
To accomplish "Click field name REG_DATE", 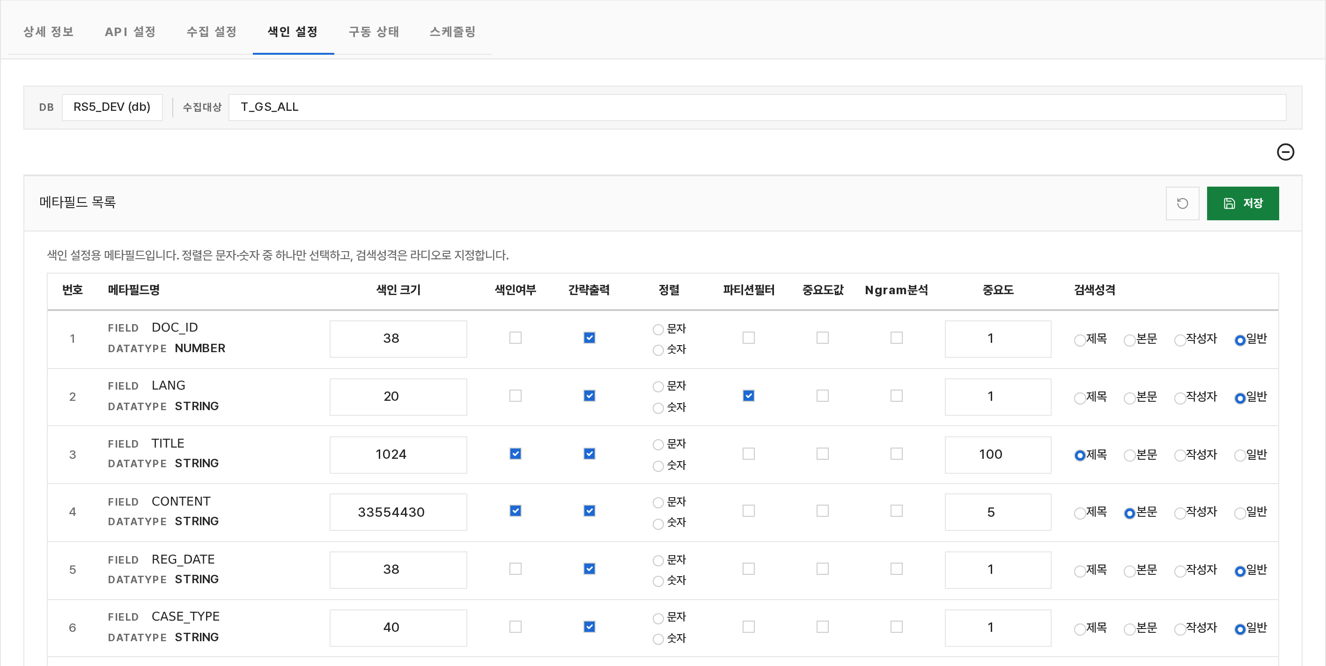I will (x=183, y=559).
